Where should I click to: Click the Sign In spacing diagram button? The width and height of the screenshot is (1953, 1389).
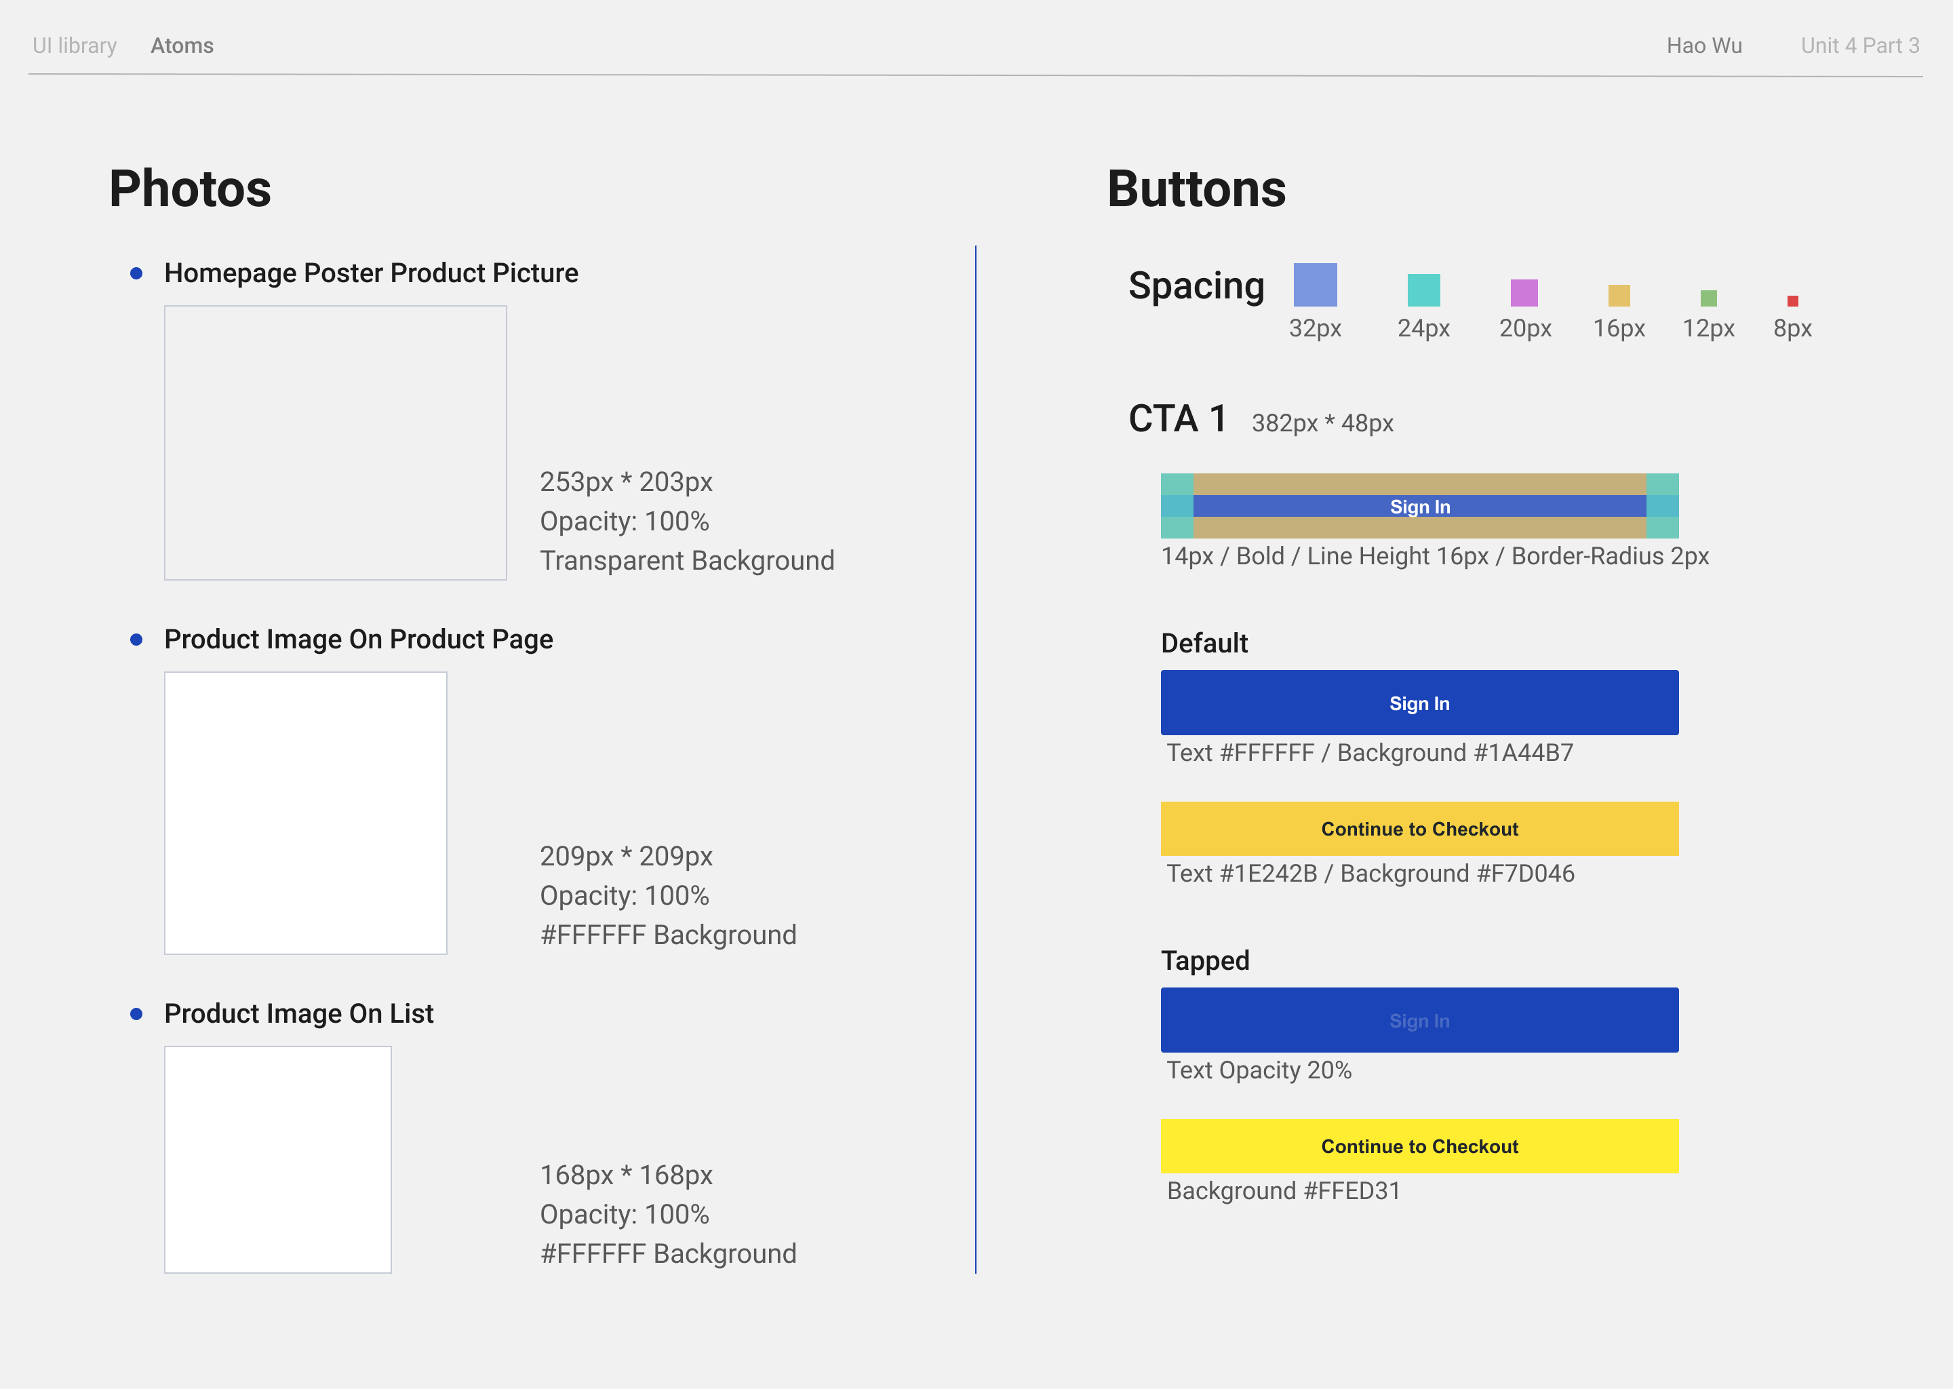point(1419,507)
